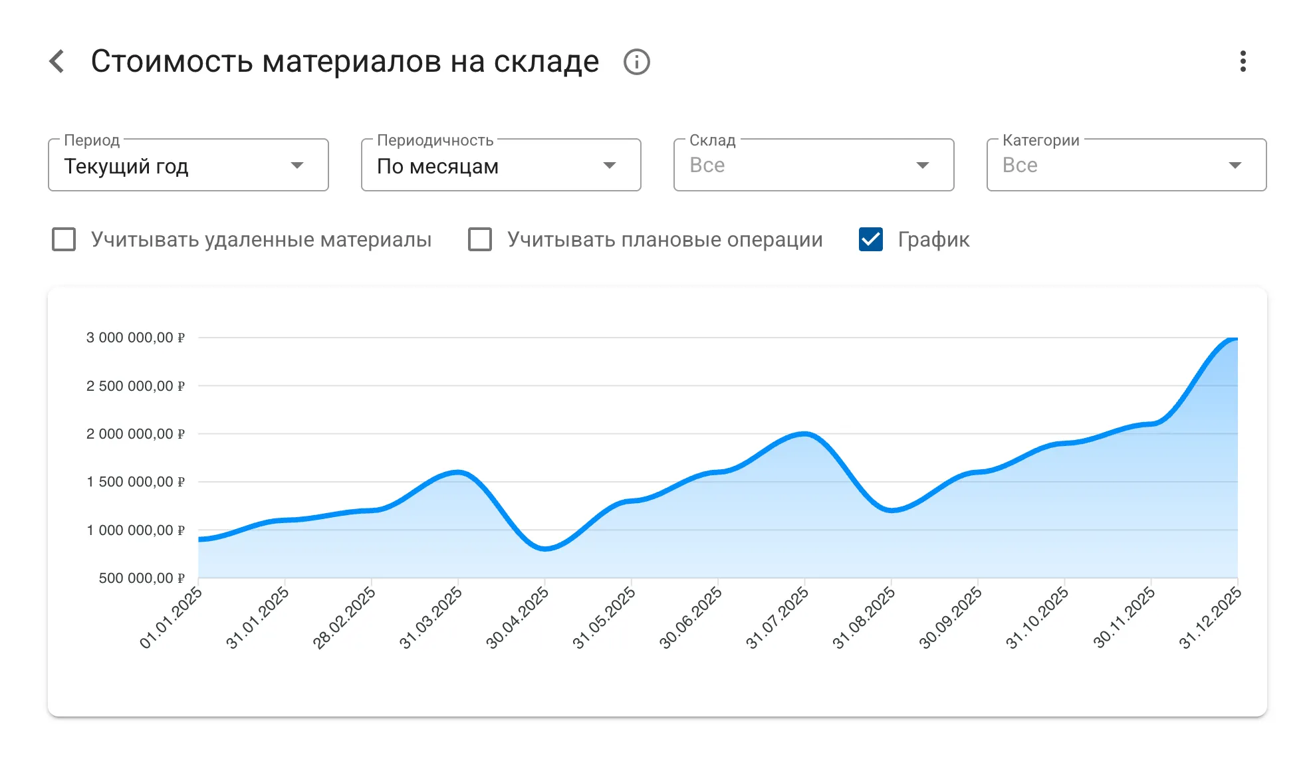This screenshot has width=1315, height=767.
Task: Open the info icon next to the title
Action: (636, 61)
